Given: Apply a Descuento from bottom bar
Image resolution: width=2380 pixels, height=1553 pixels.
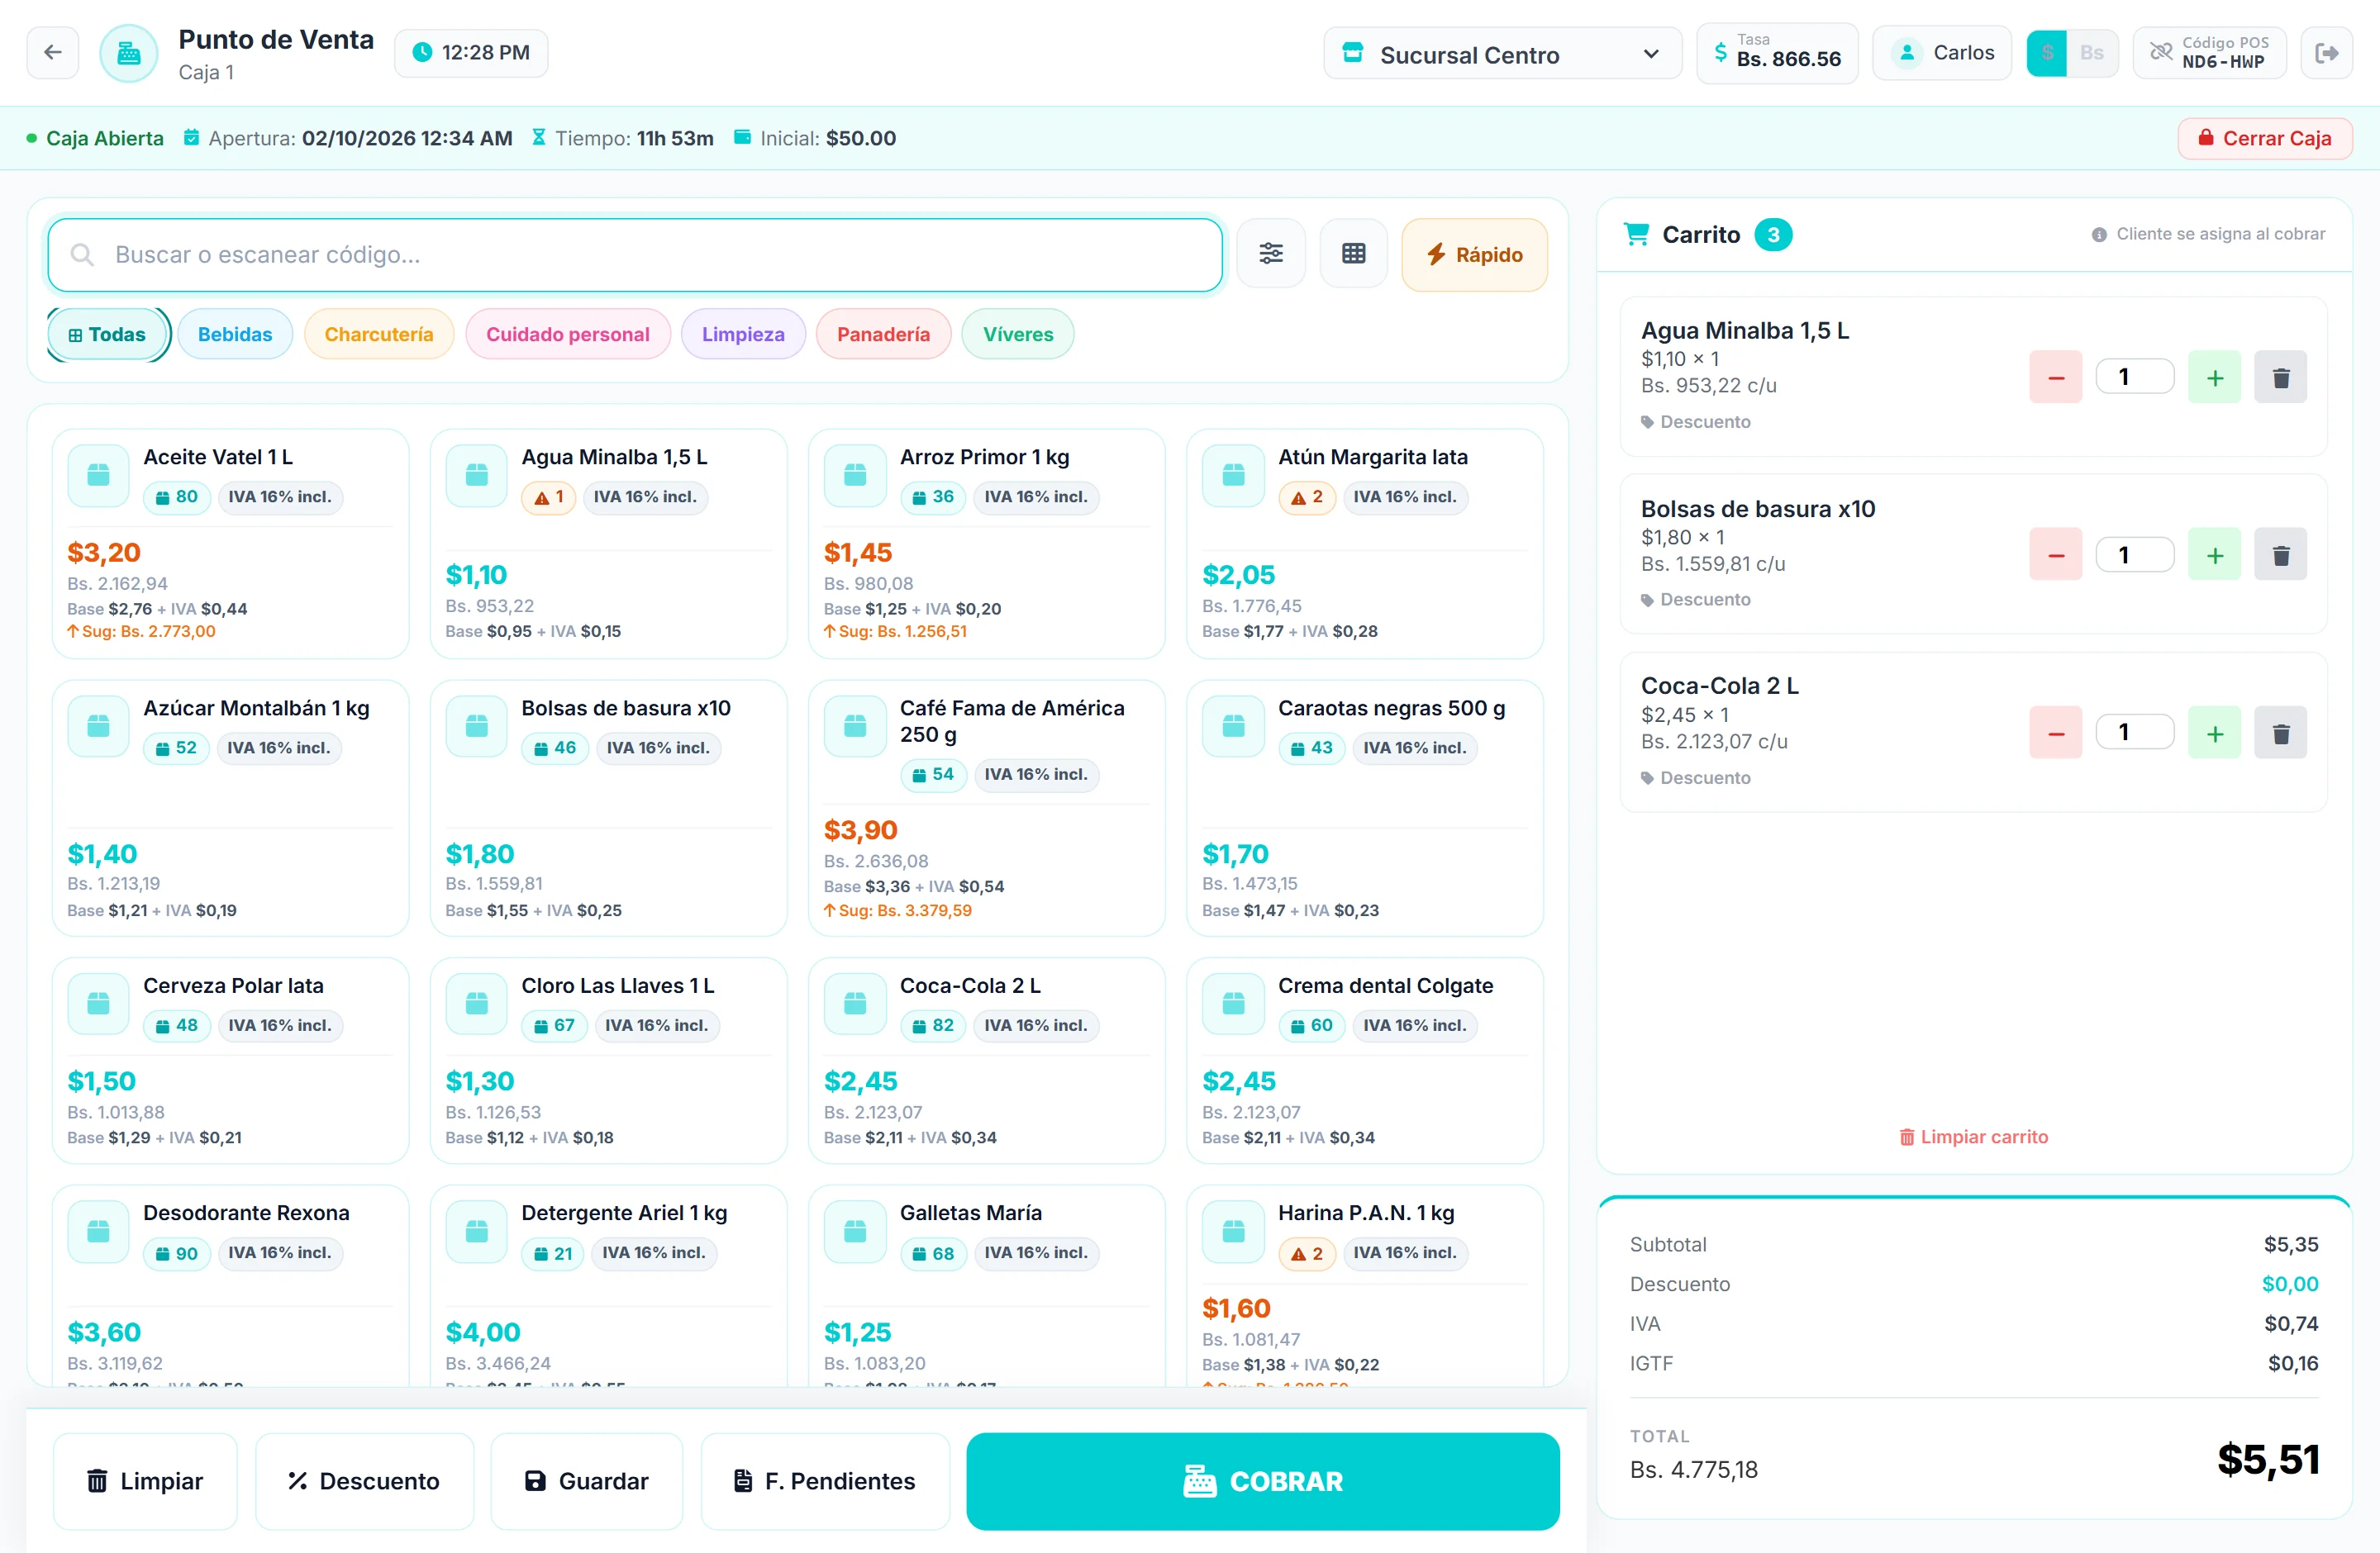Looking at the screenshot, I should 364,1481.
